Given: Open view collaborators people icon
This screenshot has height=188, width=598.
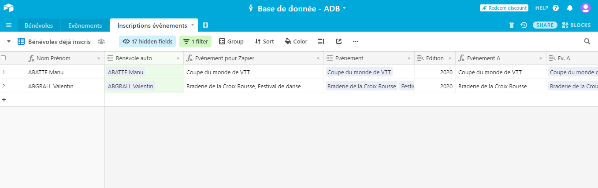Looking at the screenshot, I should [101, 41].
